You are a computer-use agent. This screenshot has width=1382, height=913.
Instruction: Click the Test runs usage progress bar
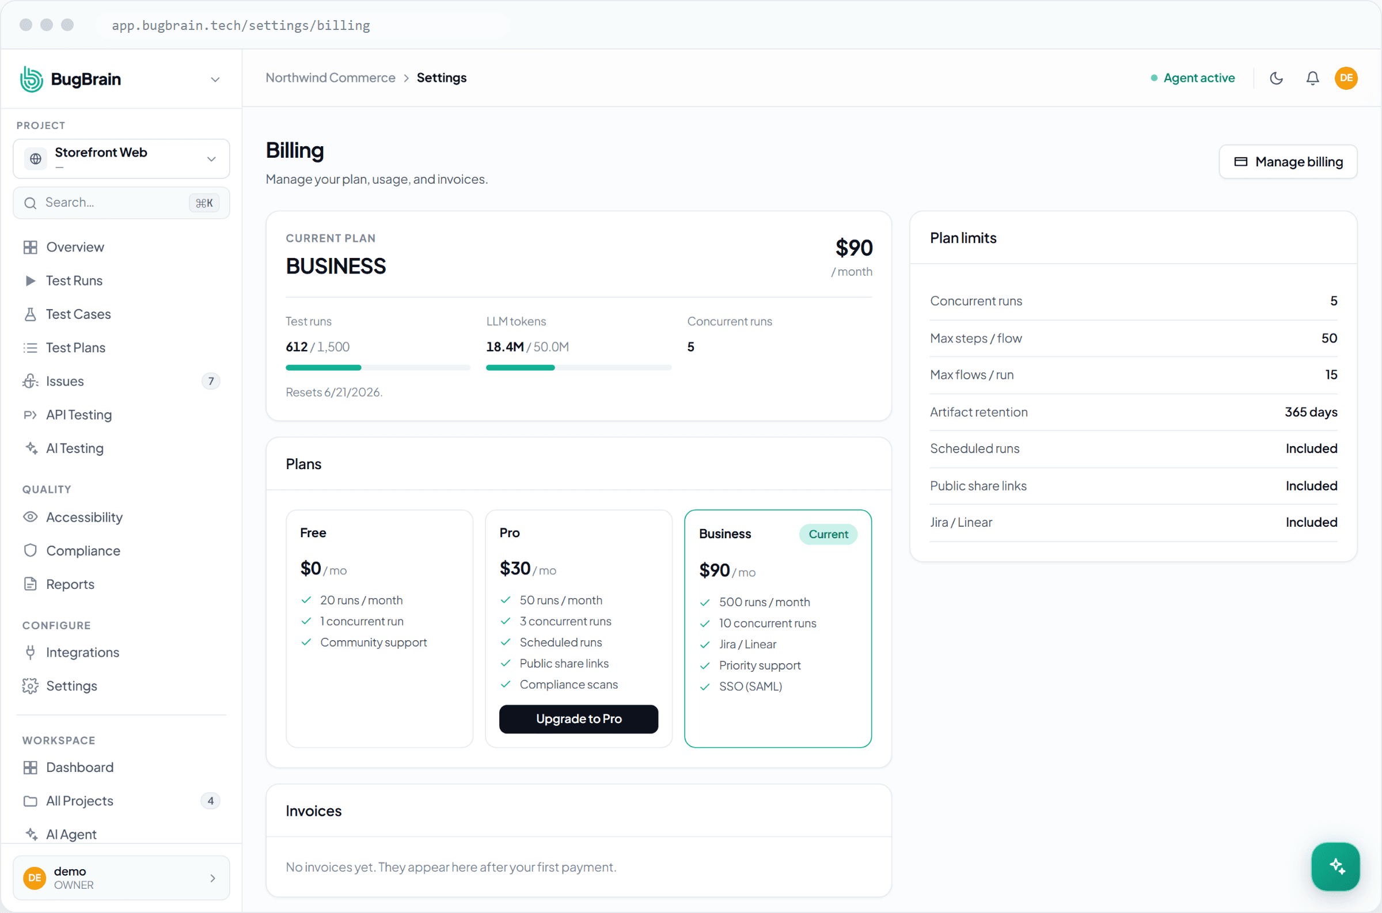click(x=377, y=367)
